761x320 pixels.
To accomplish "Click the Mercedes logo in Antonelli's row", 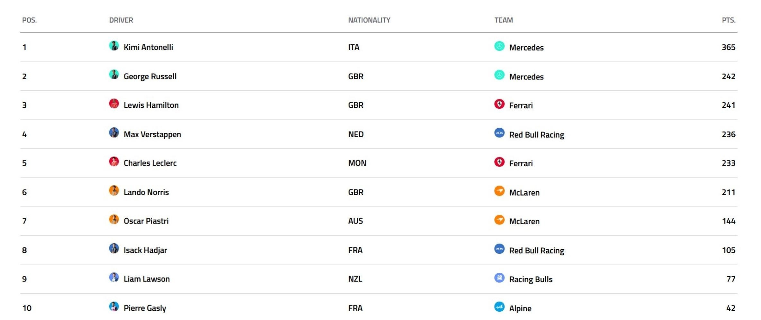I will 499,46.
